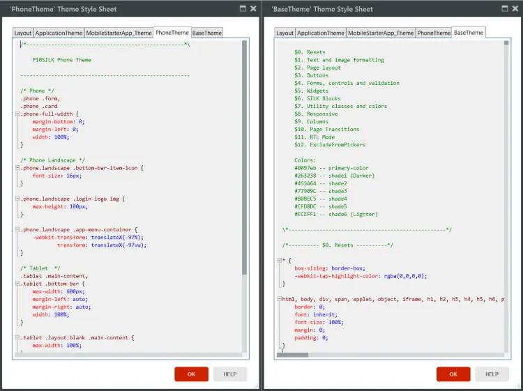Click the '$8. Responsive' contents entry
Screen dimensions: 523x391
316,114
